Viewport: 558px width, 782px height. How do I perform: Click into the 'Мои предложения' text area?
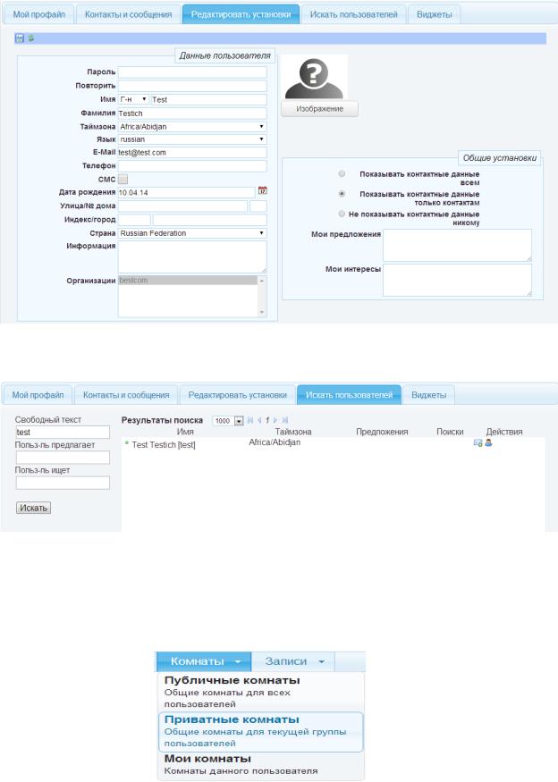[x=457, y=245]
